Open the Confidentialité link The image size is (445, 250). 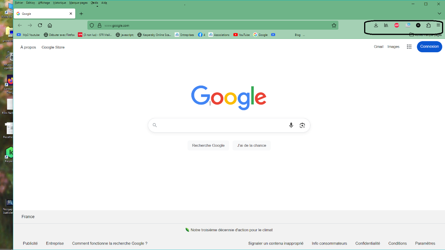point(368,243)
